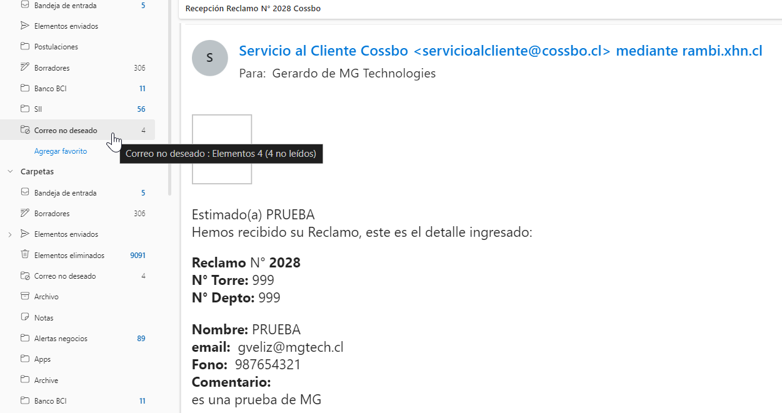Click the Agregar favorito link
The image size is (782, 413).
click(x=61, y=151)
